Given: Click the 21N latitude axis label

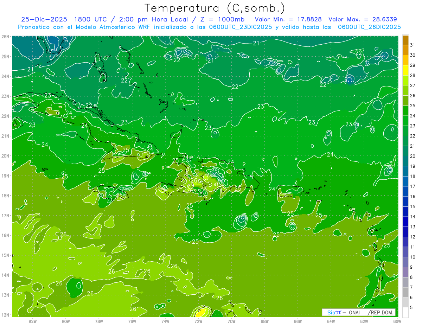Looking at the screenshot, I should click(x=5, y=136).
